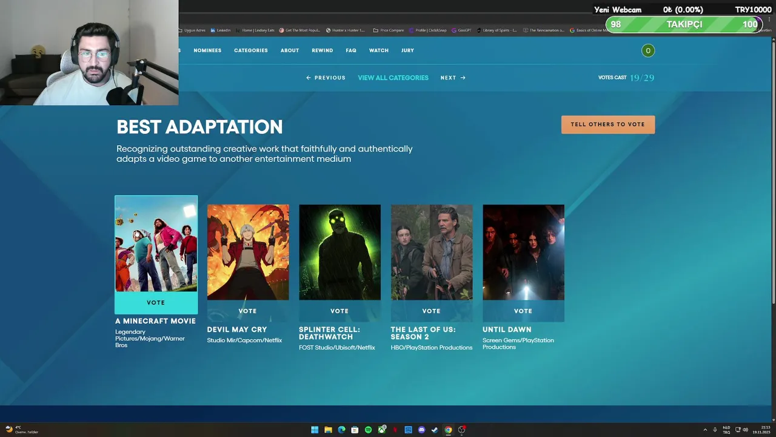
Task: Switch to Google Chrome in the taskbar
Action: pos(448,430)
